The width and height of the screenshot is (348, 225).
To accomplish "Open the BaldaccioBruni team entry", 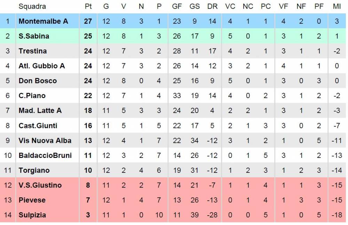I will coord(45,155).
